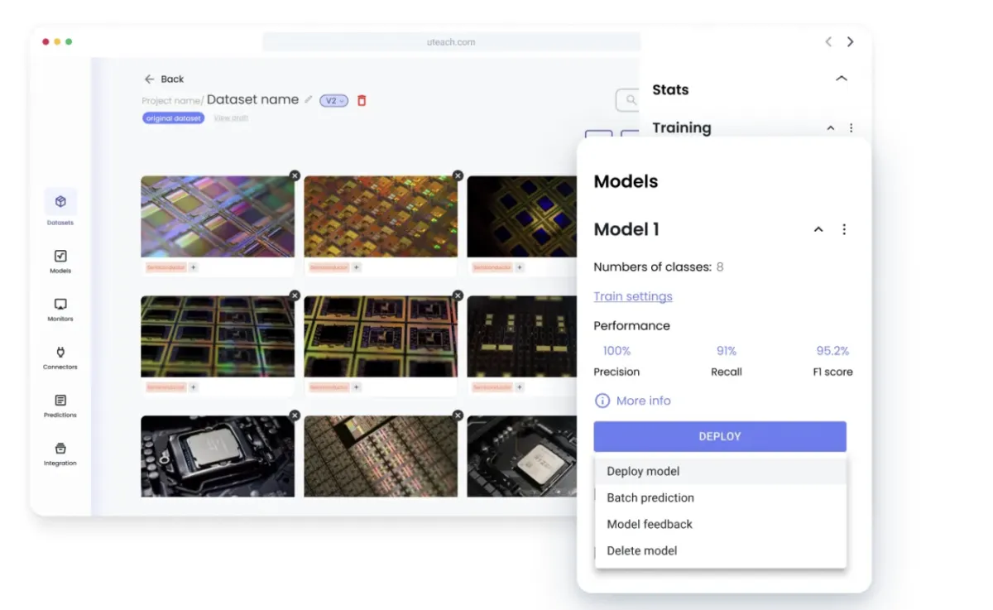Open the V2 version dropdown
This screenshot has width=993, height=610.
[x=334, y=100]
